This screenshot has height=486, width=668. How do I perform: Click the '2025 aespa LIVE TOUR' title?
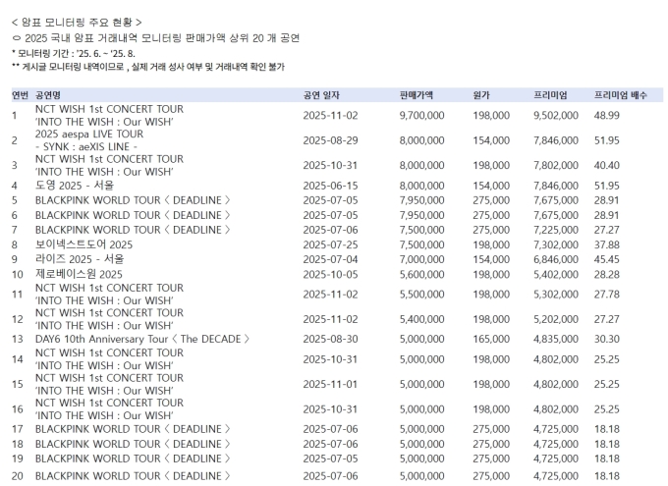pos(89,134)
